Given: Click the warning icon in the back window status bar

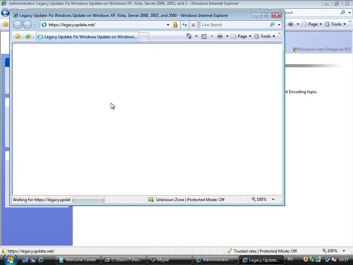Looking at the screenshot, I should tap(3, 251).
